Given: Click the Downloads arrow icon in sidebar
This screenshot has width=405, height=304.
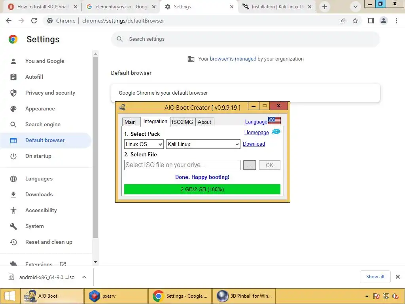Looking at the screenshot, I should tap(13, 195).
